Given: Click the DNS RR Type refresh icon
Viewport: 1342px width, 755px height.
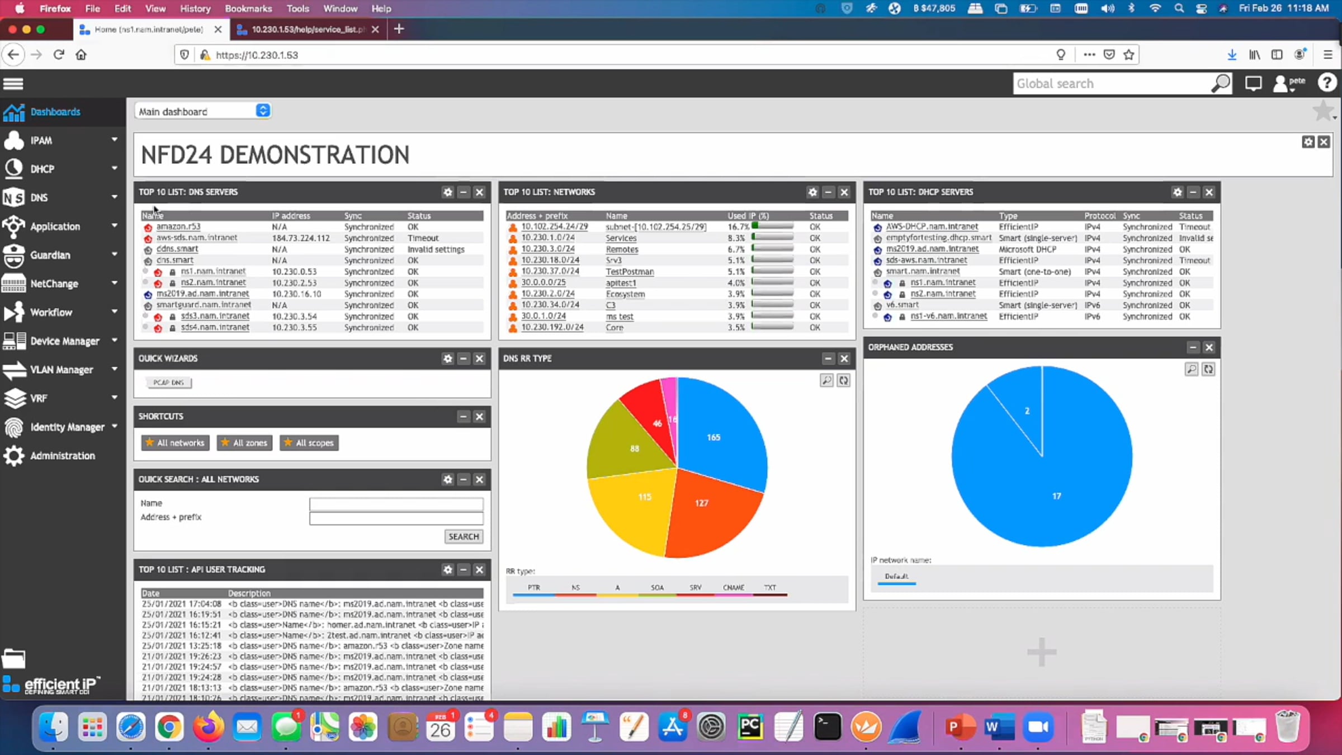Looking at the screenshot, I should [843, 381].
